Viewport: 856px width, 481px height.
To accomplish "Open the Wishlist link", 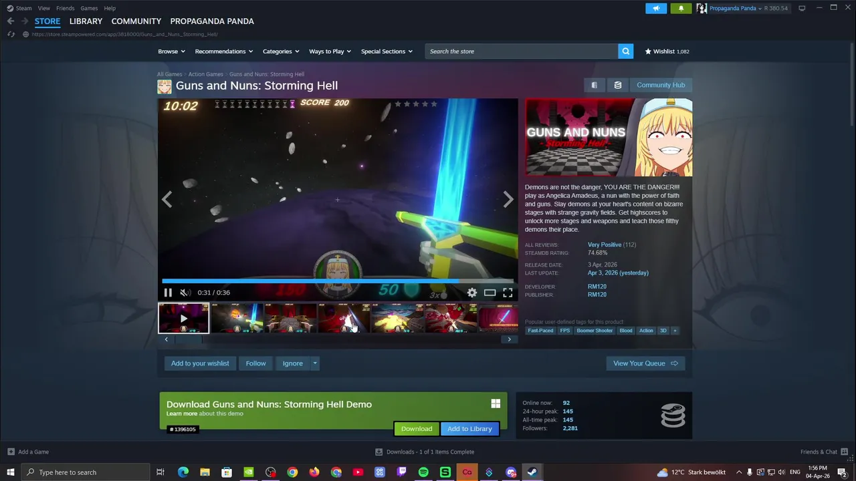I will coord(667,51).
